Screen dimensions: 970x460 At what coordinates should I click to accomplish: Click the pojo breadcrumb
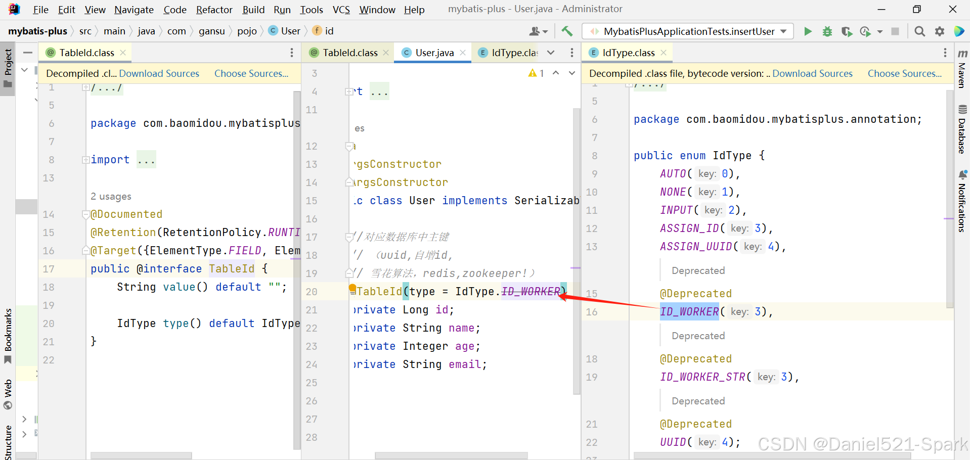click(247, 31)
